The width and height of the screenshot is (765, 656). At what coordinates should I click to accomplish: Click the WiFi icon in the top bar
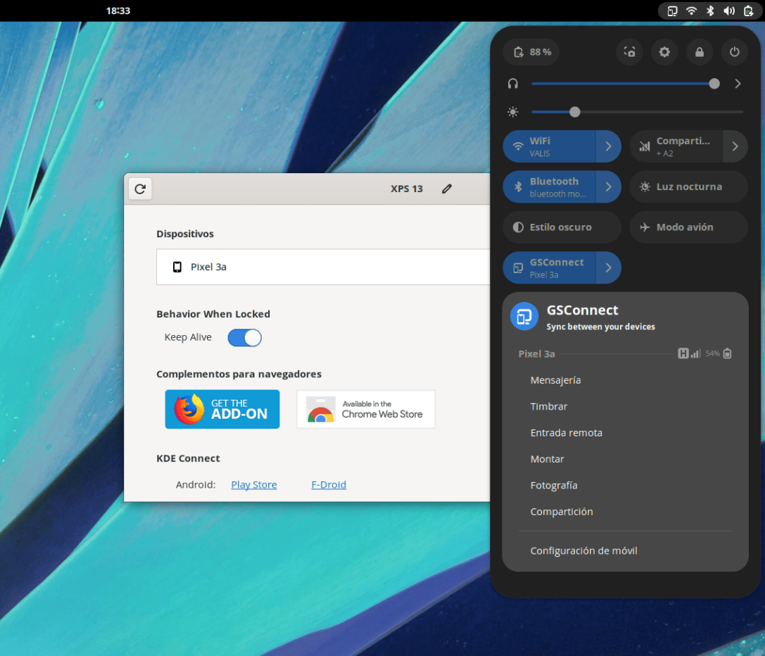tap(691, 11)
